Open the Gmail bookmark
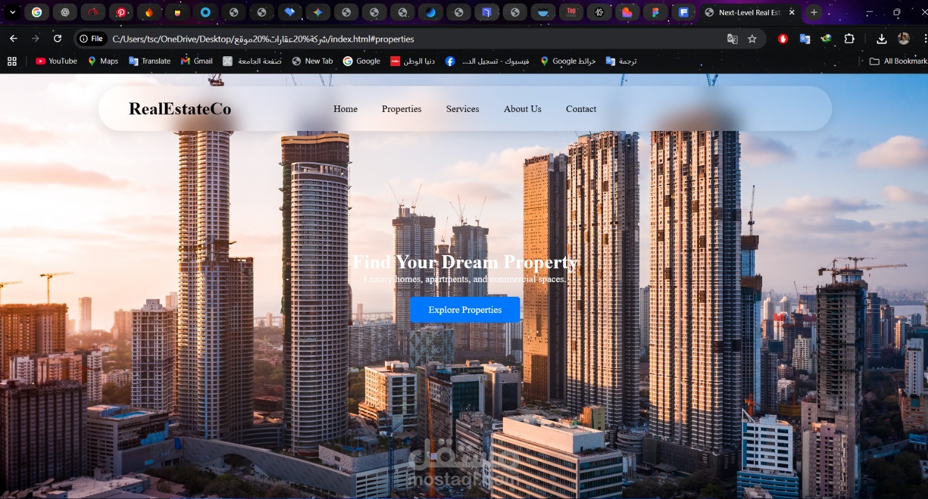This screenshot has width=928, height=499. pos(197,61)
